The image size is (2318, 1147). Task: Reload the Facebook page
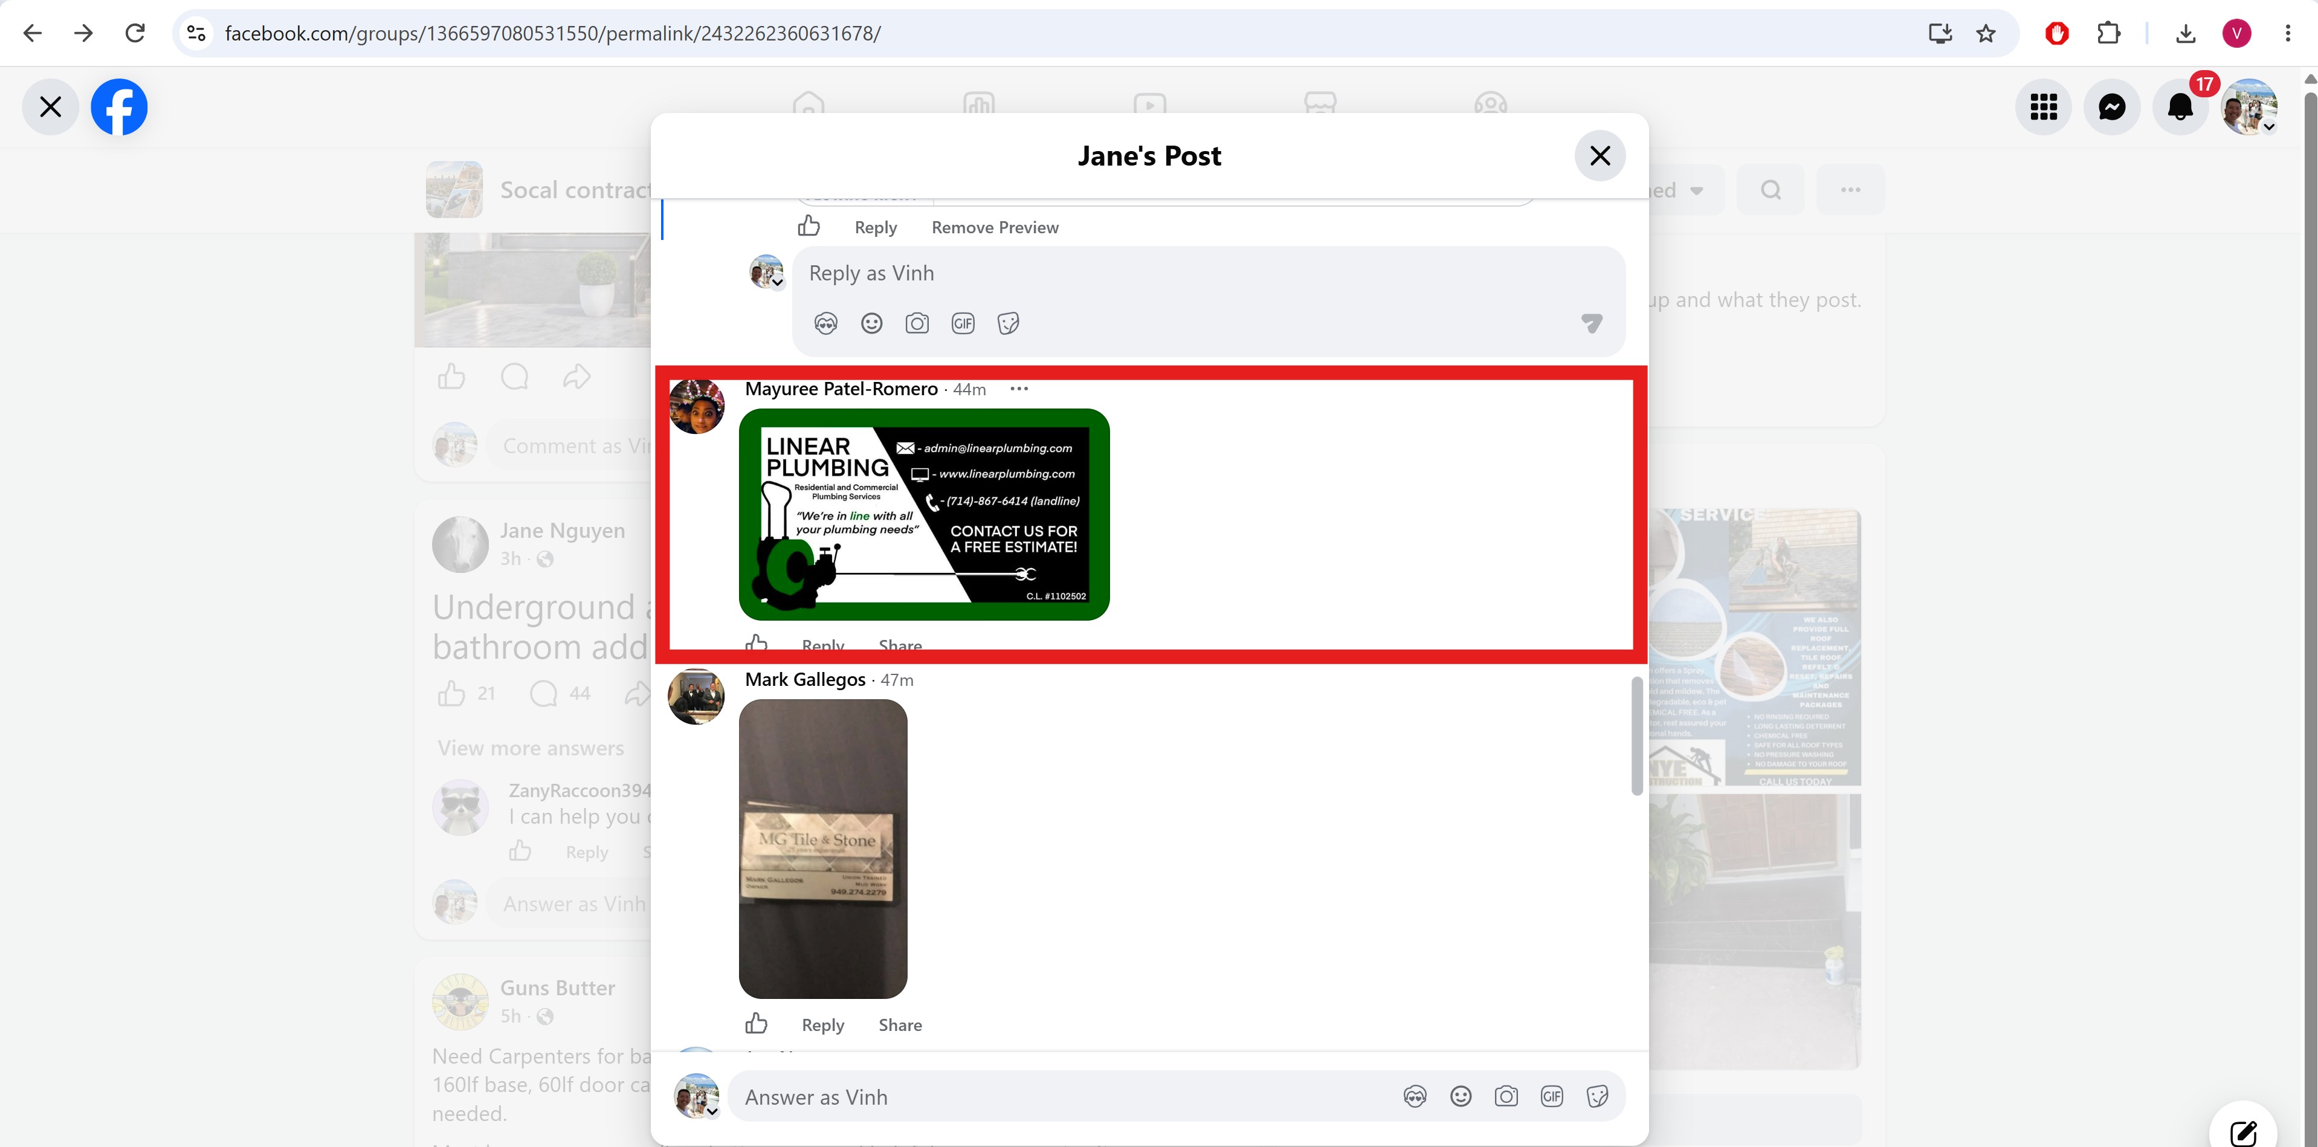coord(135,33)
